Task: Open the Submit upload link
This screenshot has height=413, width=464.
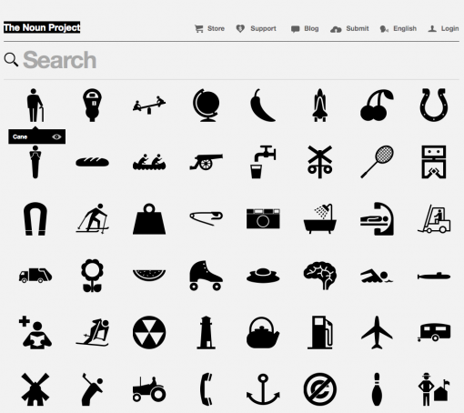Action: pos(349,28)
